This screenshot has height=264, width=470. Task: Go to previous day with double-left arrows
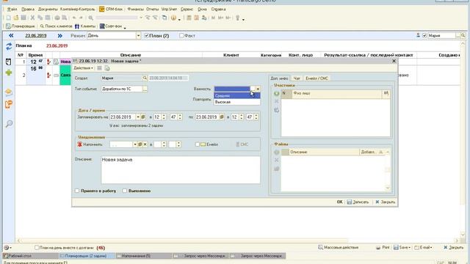coord(11,36)
